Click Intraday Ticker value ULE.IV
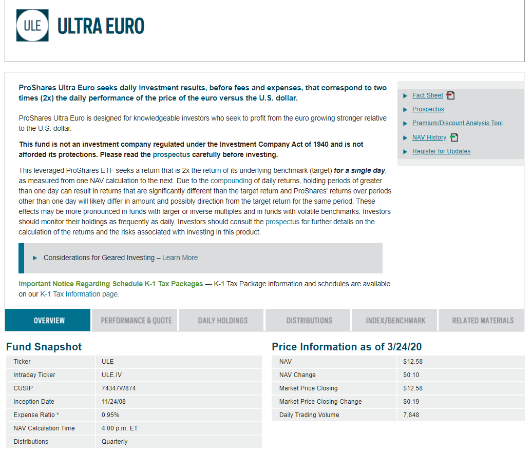531x454 pixels. (x=111, y=375)
